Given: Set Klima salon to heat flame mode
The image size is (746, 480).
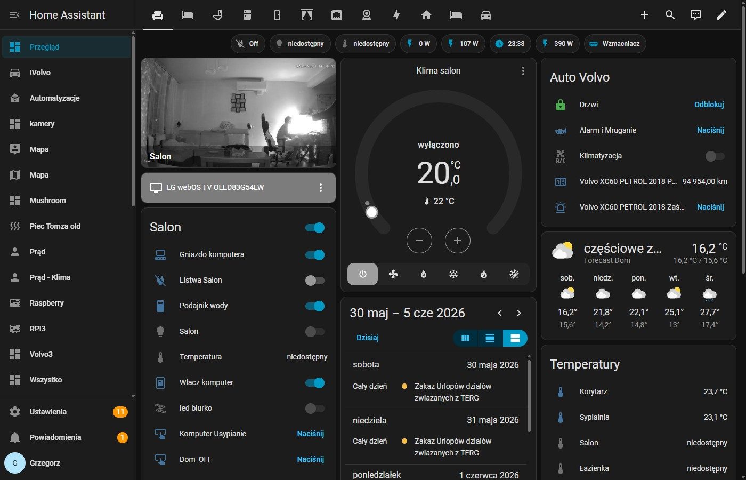Looking at the screenshot, I should pyautogui.click(x=484, y=274).
